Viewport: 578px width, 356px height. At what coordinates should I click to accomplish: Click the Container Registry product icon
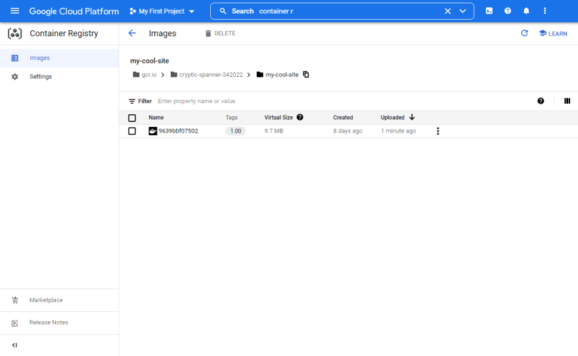click(x=14, y=33)
